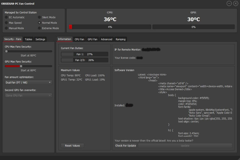240x160 pixels.
Task: Click the CPU Temp: 90ºC value
Action: (x=71, y=75)
